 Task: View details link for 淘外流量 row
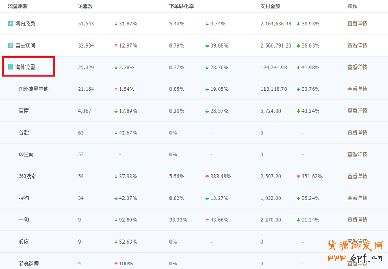[357, 67]
